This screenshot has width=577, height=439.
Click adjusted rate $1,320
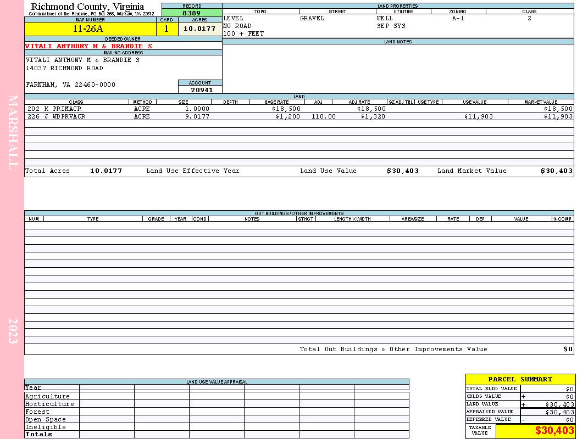pyautogui.click(x=373, y=116)
